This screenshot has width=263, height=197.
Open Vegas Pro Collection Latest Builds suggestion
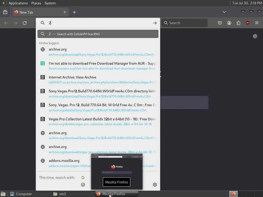coord(98,121)
